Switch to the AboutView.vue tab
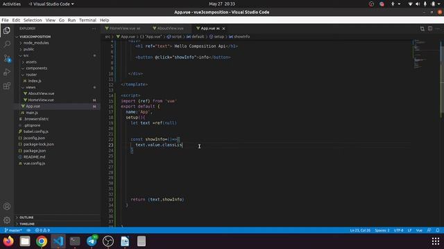444x249 pixels. 170,28
